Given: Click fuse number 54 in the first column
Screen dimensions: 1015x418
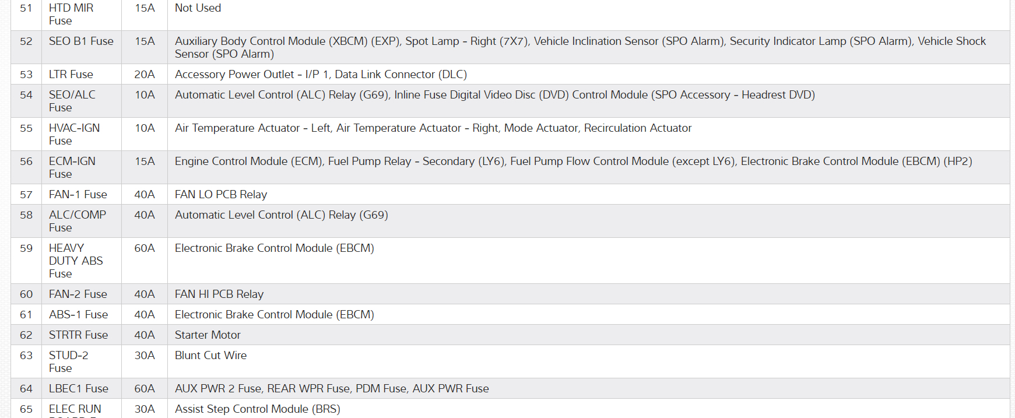Looking at the screenshot, I should [x=26, y=95].
